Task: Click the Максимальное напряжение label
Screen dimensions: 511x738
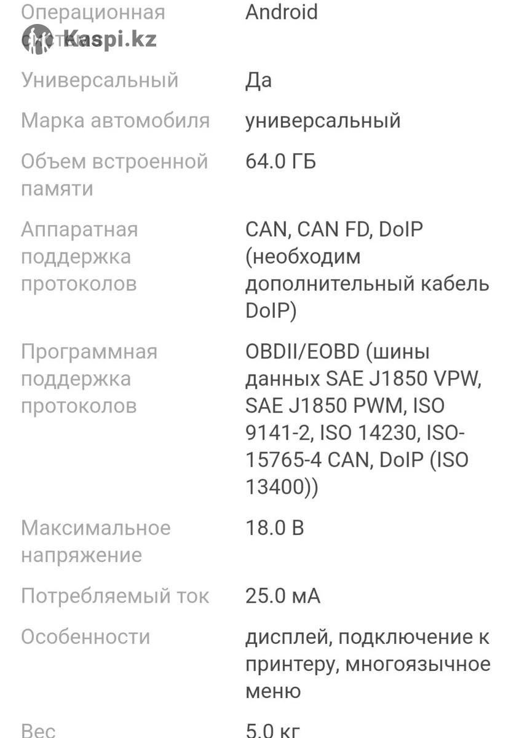Action: point(95,541)
